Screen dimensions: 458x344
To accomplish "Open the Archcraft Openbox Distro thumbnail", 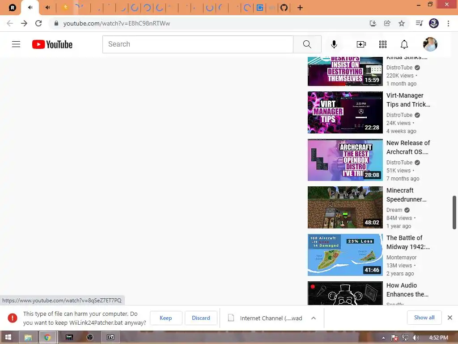I will point(345,160).
